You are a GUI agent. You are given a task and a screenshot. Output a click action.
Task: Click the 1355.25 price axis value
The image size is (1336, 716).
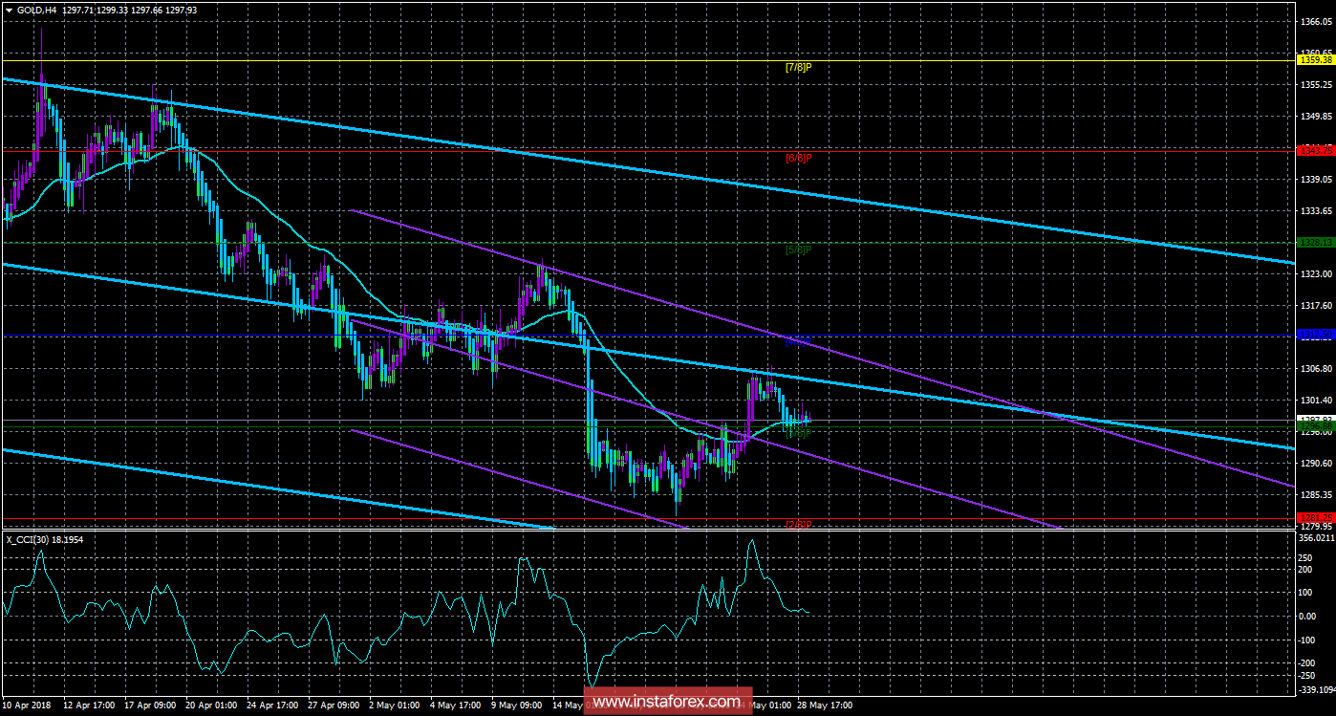[x=1315, y=85]
